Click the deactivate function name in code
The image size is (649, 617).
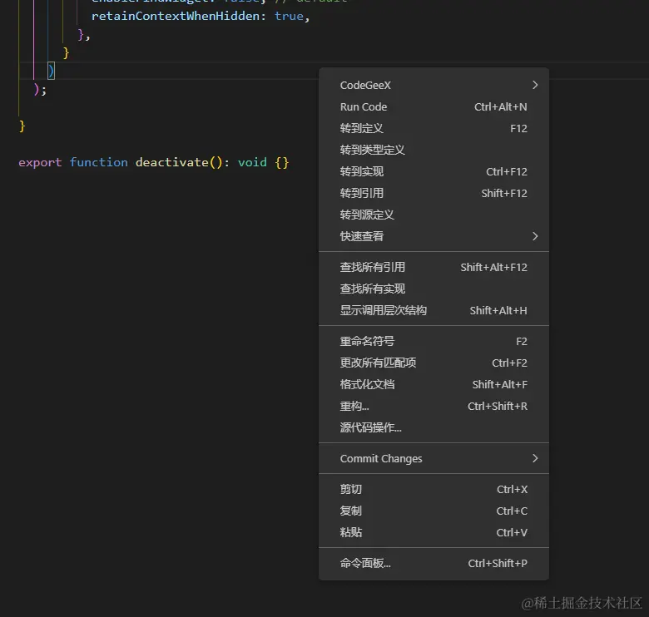click(x=171, y=162)
